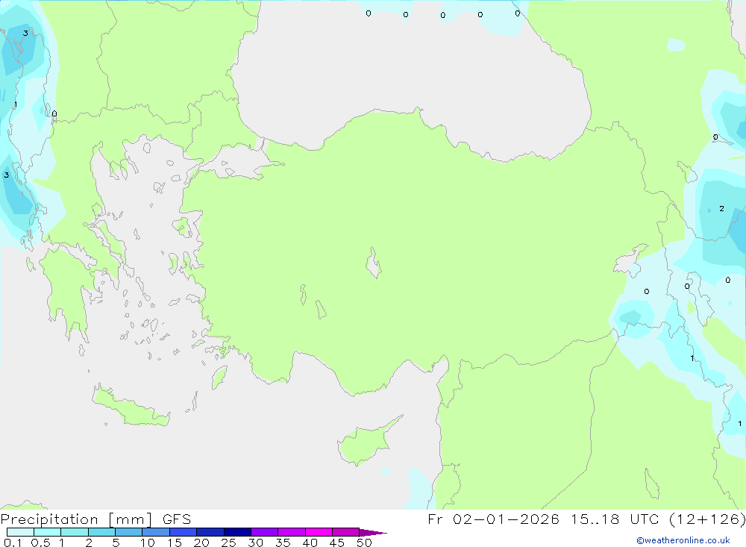Click the '10' legend scale label
The width and height of the screenshot is (746, 547).
click(148, 543)
